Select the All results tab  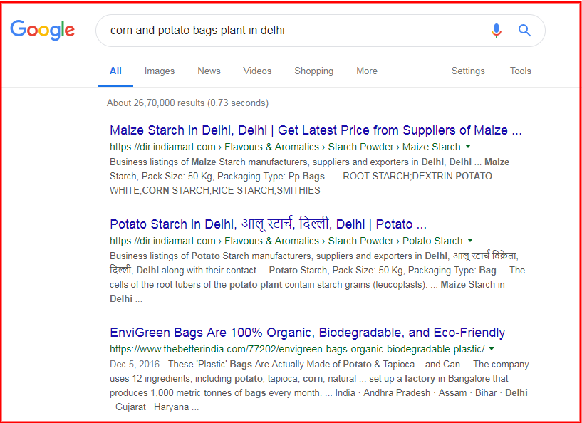[x=115, y=70]
